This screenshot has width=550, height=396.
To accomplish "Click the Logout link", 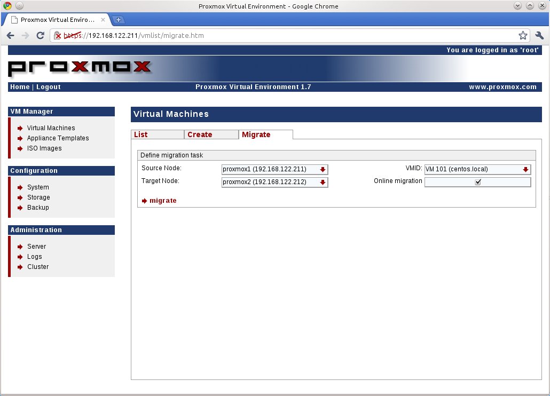I will [x=49, y=87].
